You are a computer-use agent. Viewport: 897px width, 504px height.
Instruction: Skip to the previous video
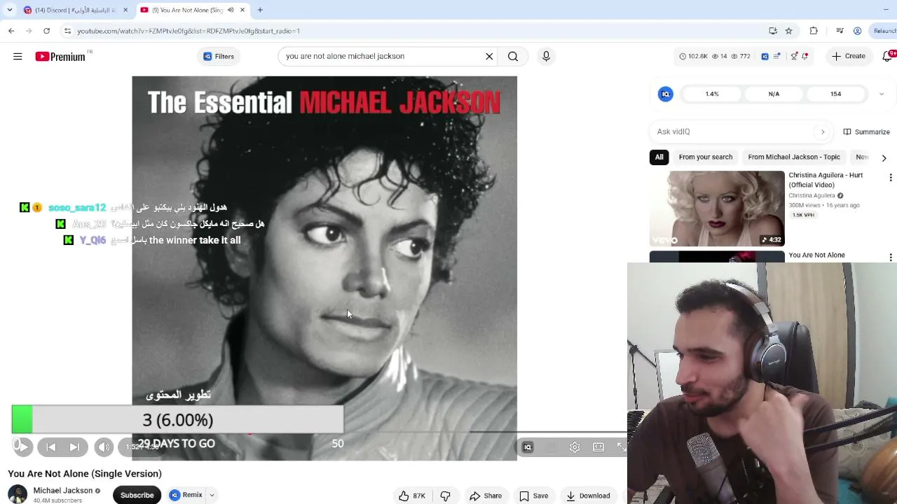point(51,447)
